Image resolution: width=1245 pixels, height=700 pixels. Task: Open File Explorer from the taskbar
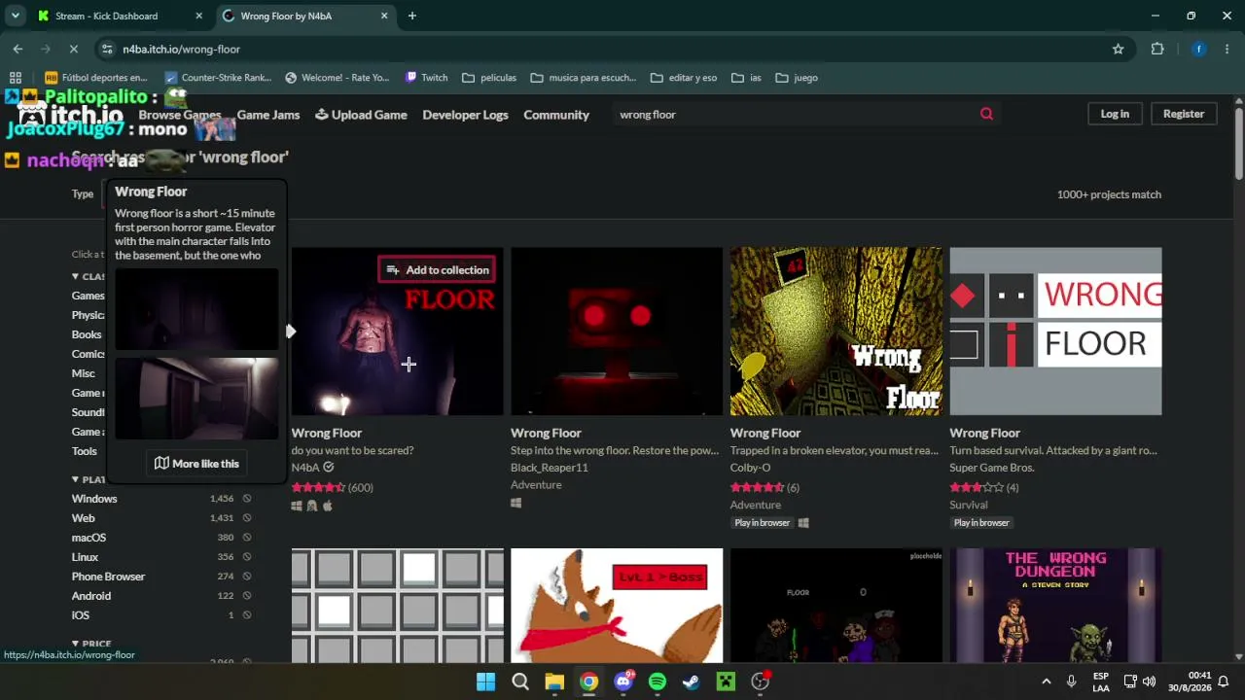[554, 682]
